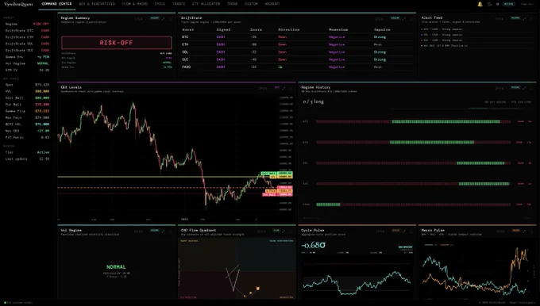Expand the GEX Levels panel with arrow icon

click(283, 88)
